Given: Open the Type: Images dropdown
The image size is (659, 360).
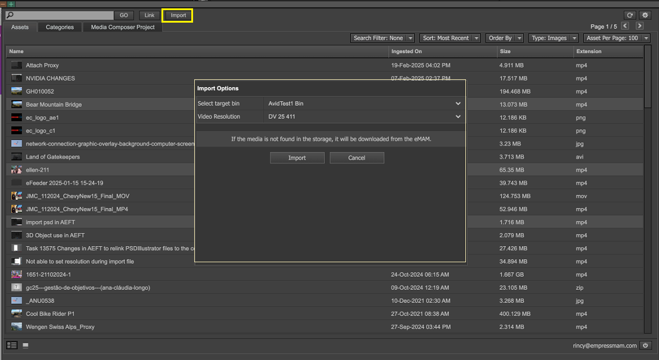Looking at the screenshot, I should pos(553,38).
